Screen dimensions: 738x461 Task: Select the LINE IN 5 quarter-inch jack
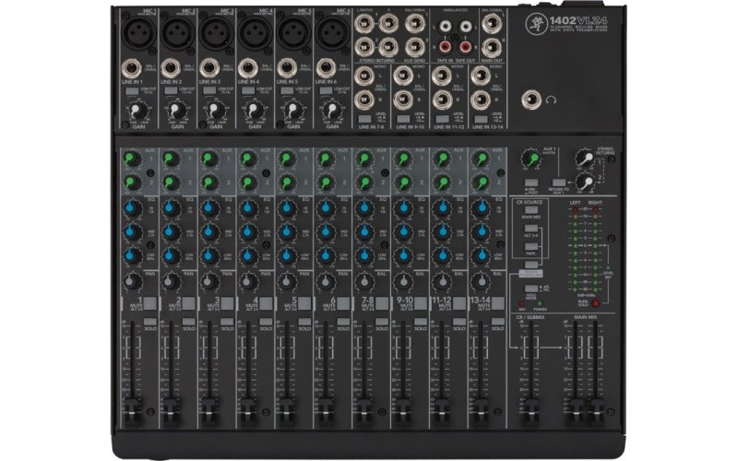pyautogui.click(x=287, y=70)
